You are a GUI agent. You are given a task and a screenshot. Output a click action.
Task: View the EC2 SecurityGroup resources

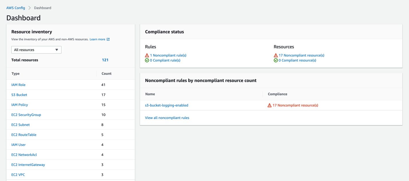coord(26,115)
